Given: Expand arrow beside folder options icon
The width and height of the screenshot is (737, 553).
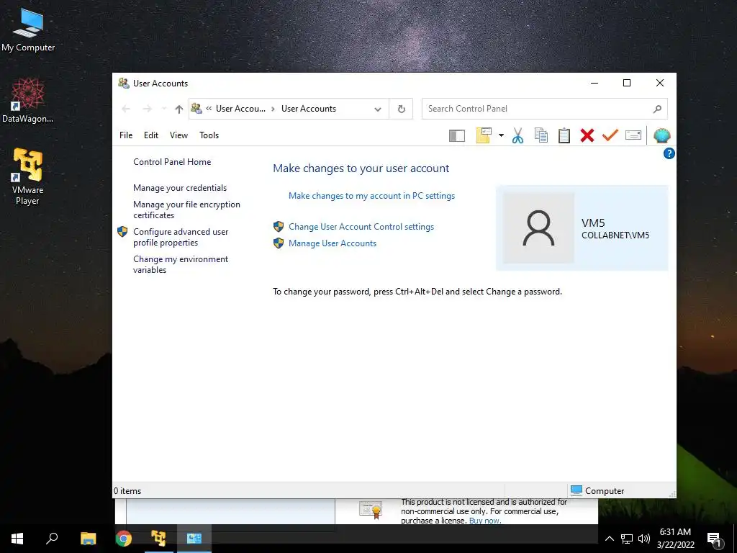Looking at the screenshot, I should click(x=501, y=135).
